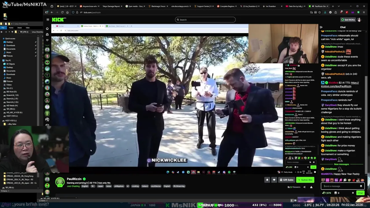Screen dimensions: 370x208
Task: Select the Japan stream tag
Action: coord(100,186)
